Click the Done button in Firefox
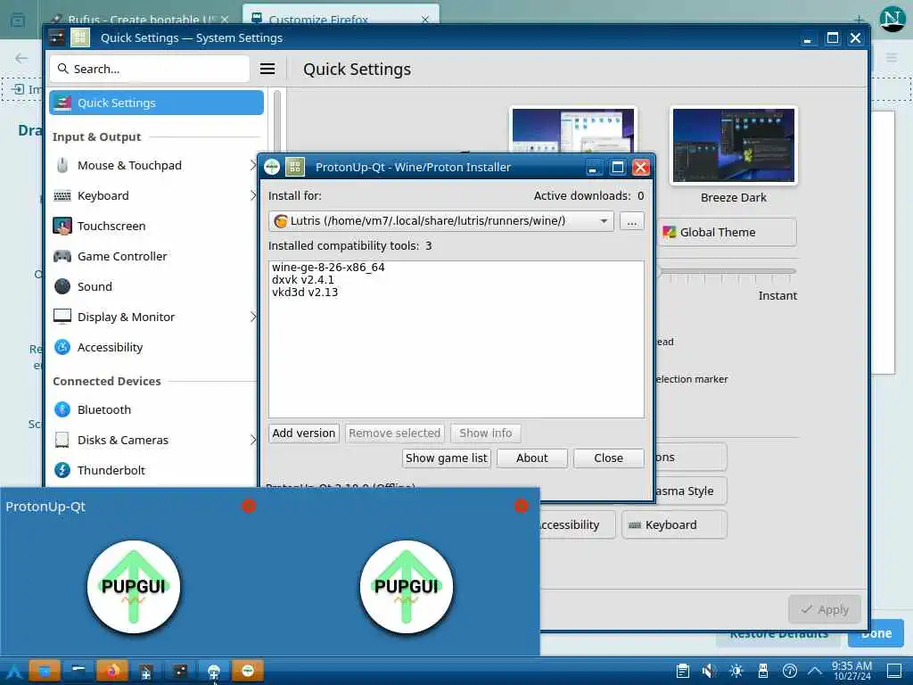Screen dimensions: 913x685 point(876,634)
